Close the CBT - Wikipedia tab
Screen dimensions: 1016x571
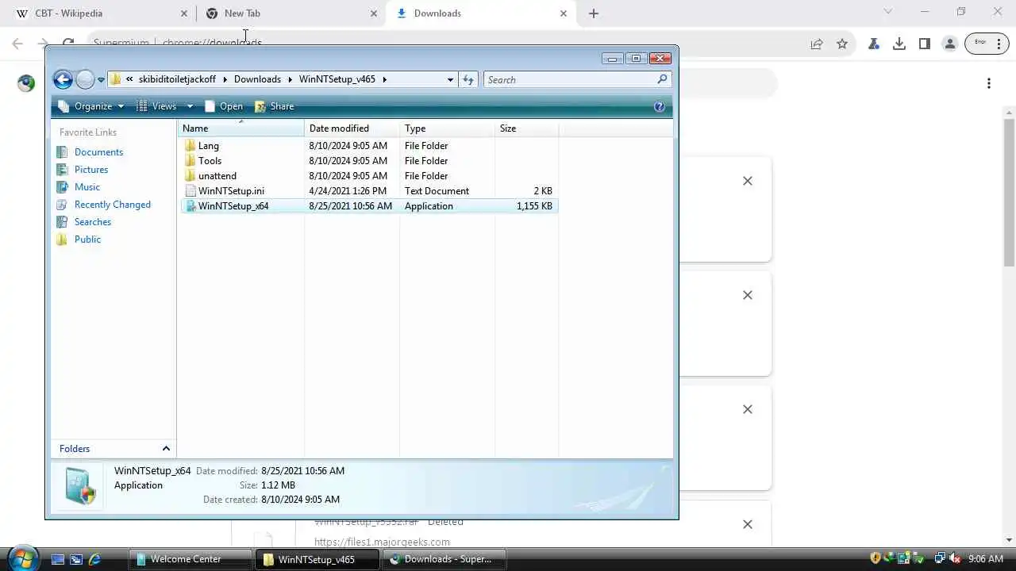pyautogui.click(x=184, y=13)
